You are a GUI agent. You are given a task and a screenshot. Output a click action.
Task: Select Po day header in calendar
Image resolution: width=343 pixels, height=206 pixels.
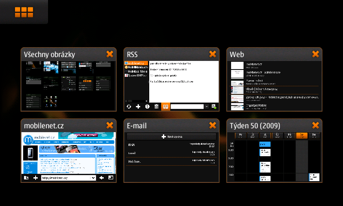tap(241, 136)
